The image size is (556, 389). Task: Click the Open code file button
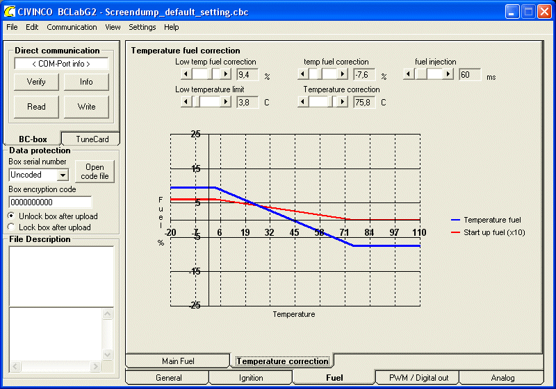point(95,171)
